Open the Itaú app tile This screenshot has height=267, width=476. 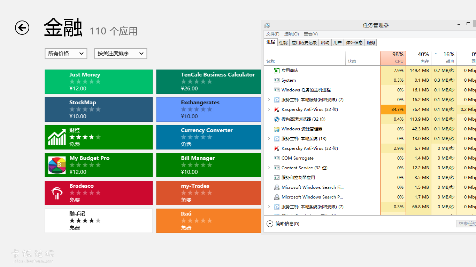pyautogui.click(x=208, y=221)
